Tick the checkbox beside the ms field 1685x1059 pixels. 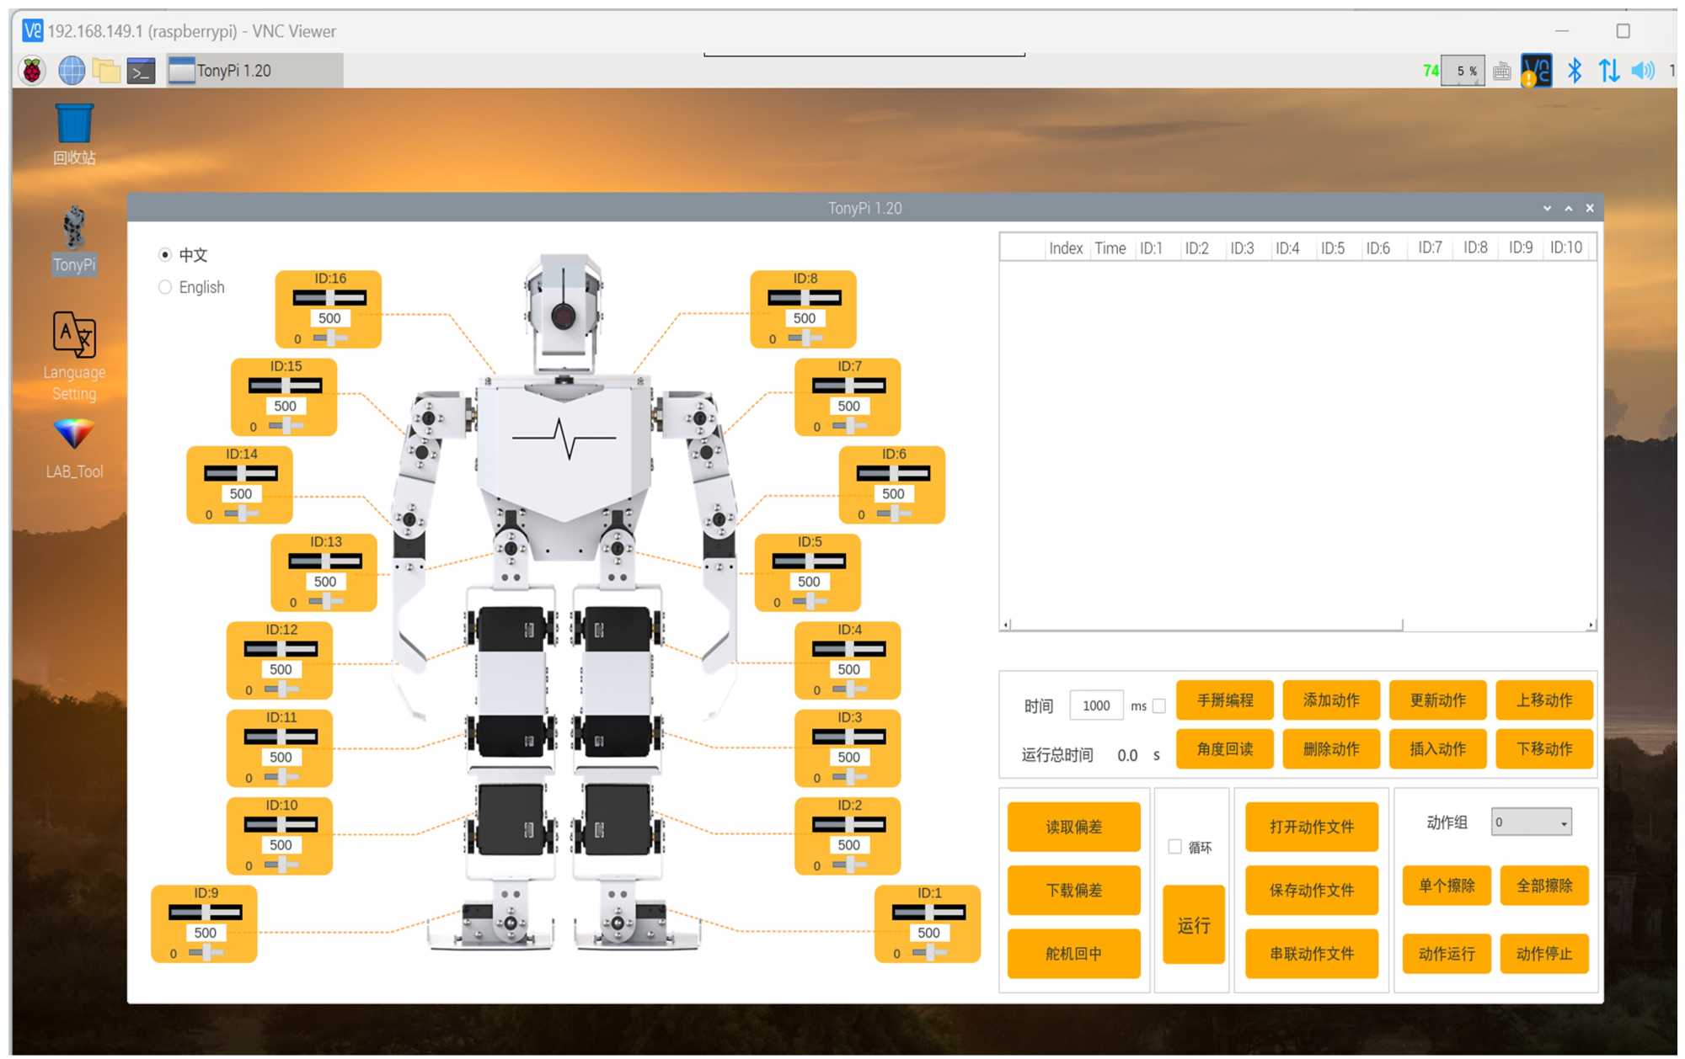[x=1159, y=706]
